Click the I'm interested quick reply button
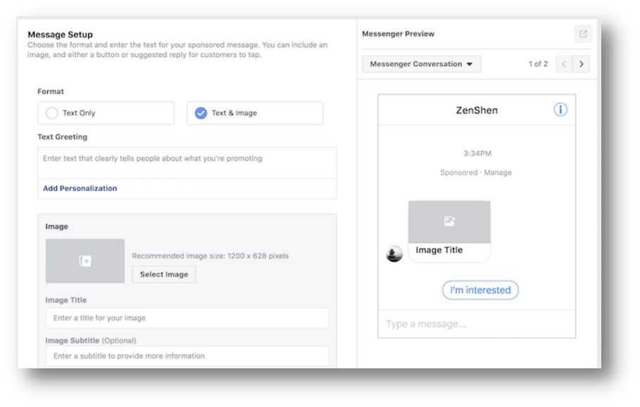 pyautogui.click(x=480, y=290)
